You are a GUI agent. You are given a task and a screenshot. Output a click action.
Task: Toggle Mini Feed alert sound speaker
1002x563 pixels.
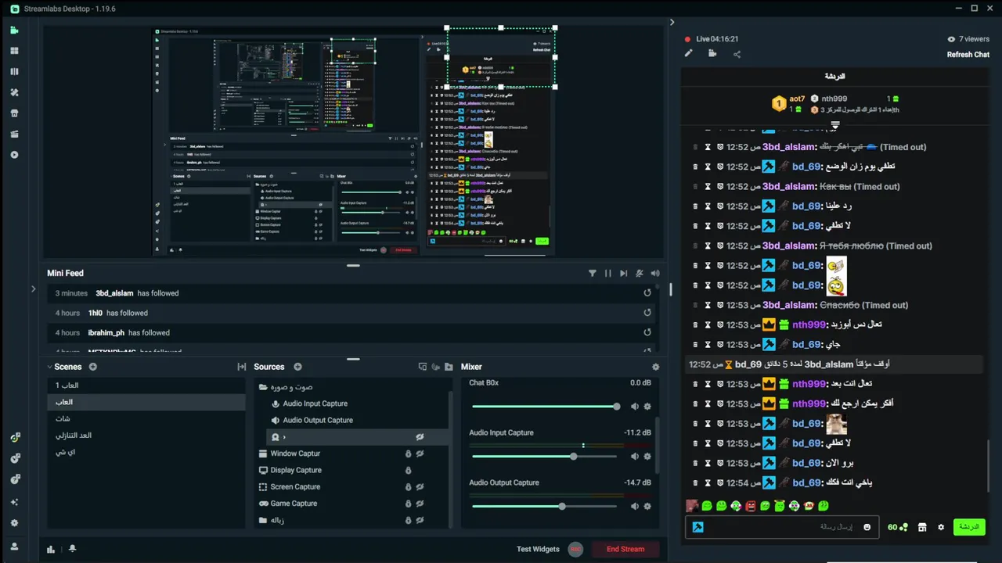point(655,273)
